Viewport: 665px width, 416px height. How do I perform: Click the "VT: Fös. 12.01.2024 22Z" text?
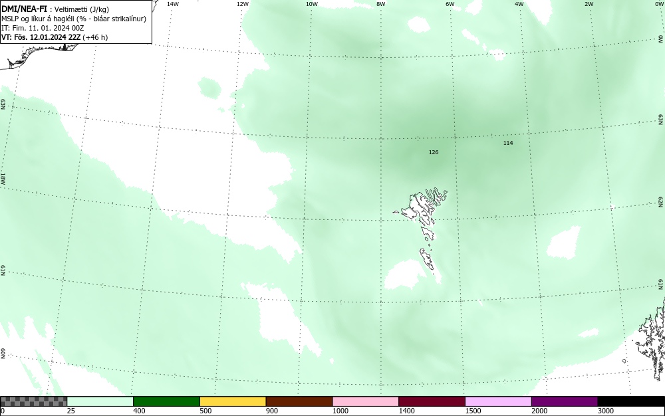[41, 37]
